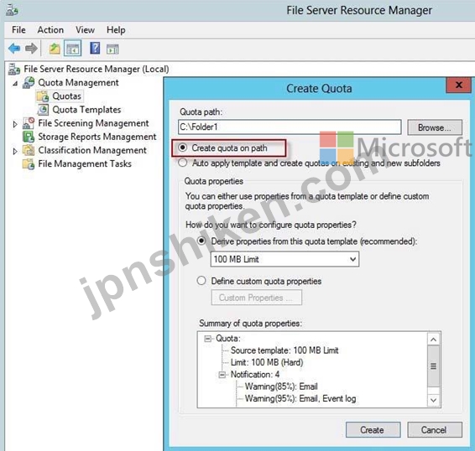
Task: Click the blue Help question mark icon
Action: 95,48
